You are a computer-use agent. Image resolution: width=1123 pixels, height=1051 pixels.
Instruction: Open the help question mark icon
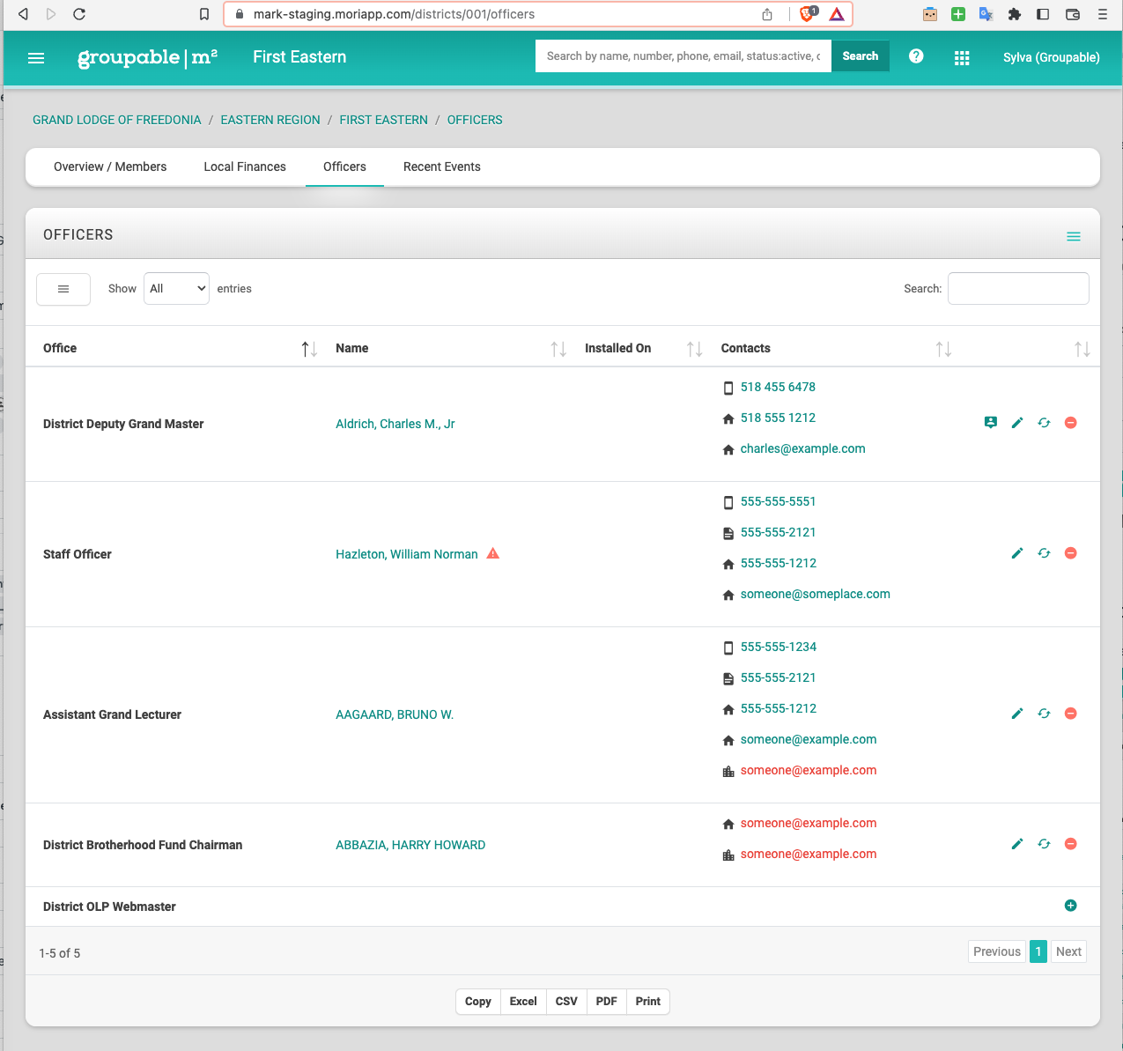click(916, 56)
